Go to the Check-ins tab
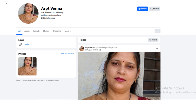Viewport: 196px width, 100px height. (x=57, y=31)
